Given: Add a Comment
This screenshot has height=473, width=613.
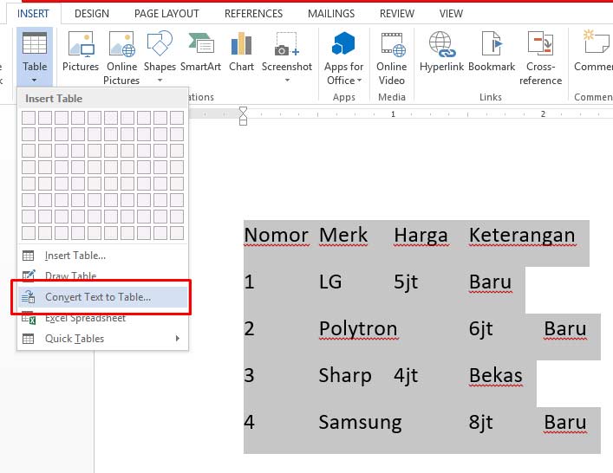Looking at the screenshot, I should coord(593,52).
